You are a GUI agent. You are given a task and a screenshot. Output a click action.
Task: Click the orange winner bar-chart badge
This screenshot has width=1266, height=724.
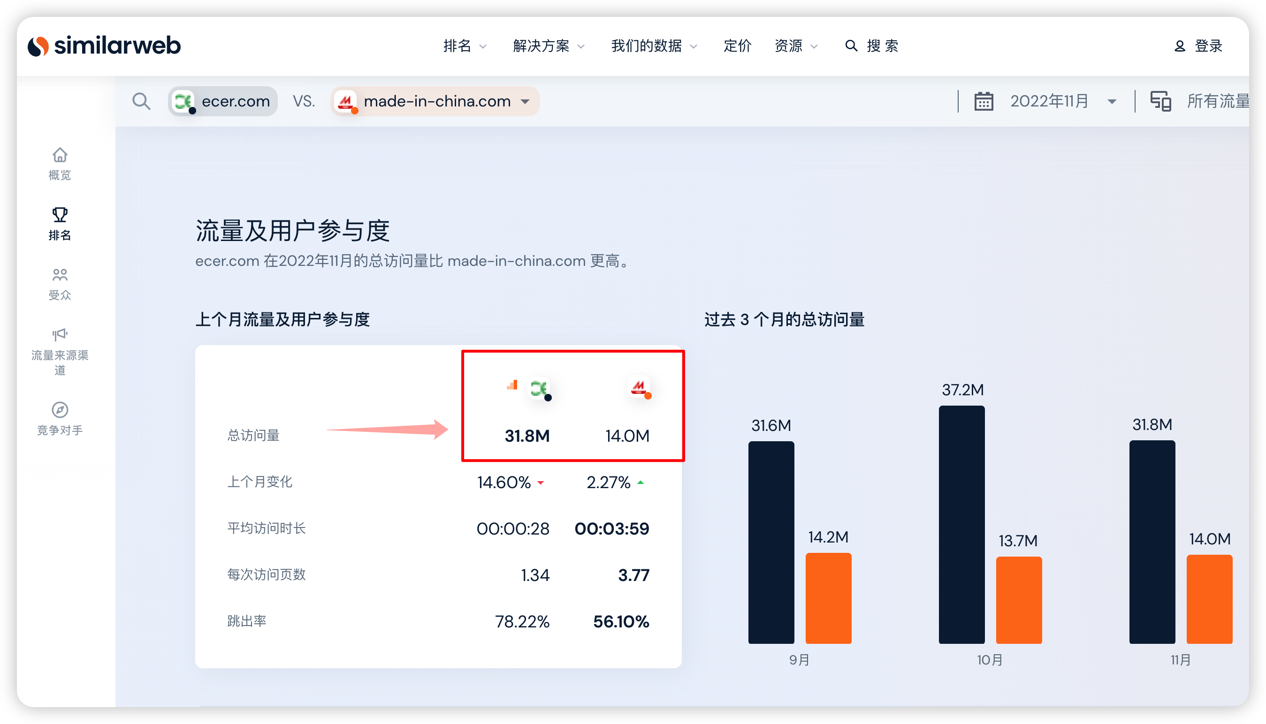(x=512, y=385)
